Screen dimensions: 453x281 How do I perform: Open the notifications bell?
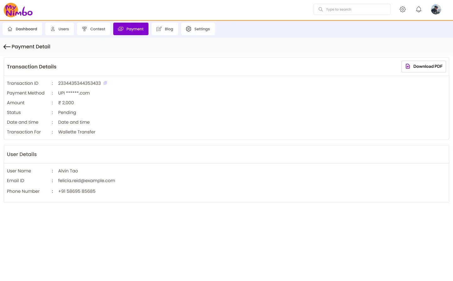click(419, 9)
